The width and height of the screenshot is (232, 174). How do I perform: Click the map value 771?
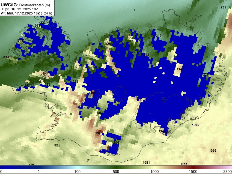pyautogui.click(x=57, y=146)
